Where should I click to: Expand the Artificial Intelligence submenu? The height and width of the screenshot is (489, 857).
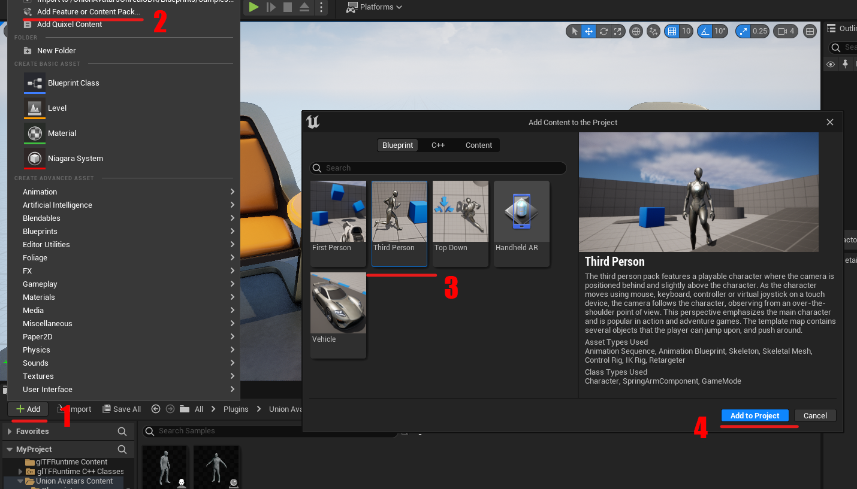pyautogui.click(x=123, y=205)
